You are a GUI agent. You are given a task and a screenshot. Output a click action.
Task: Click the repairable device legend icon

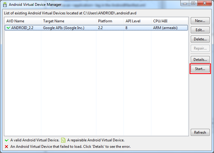[x=63, y=140]
